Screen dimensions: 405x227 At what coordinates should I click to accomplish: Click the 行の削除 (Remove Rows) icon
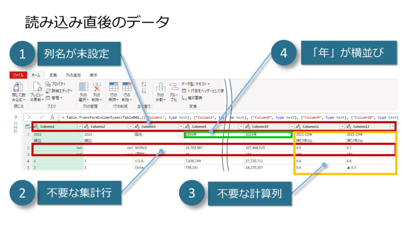127,88
